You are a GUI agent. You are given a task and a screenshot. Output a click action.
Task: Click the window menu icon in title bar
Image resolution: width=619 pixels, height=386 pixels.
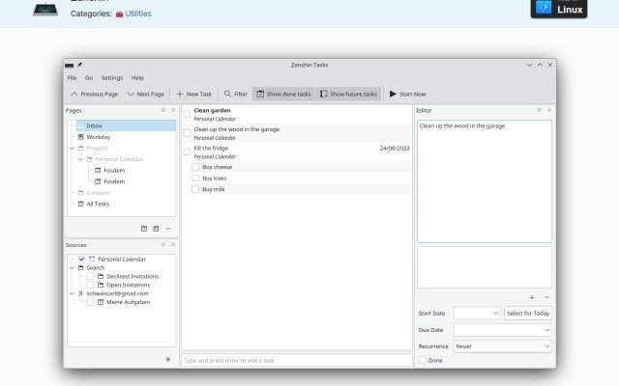pos(70,65)
